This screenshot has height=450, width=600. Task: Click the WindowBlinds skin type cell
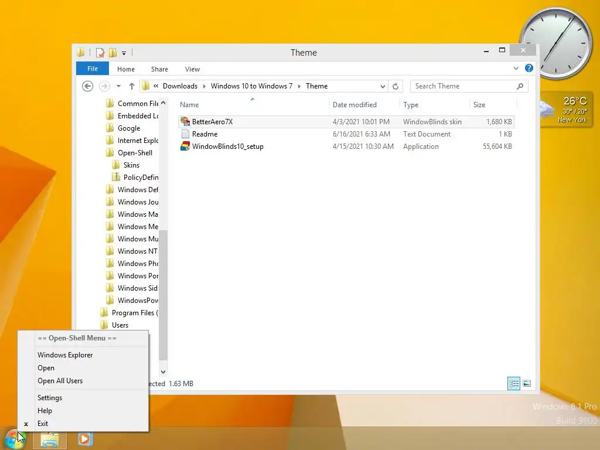[432, 122]
